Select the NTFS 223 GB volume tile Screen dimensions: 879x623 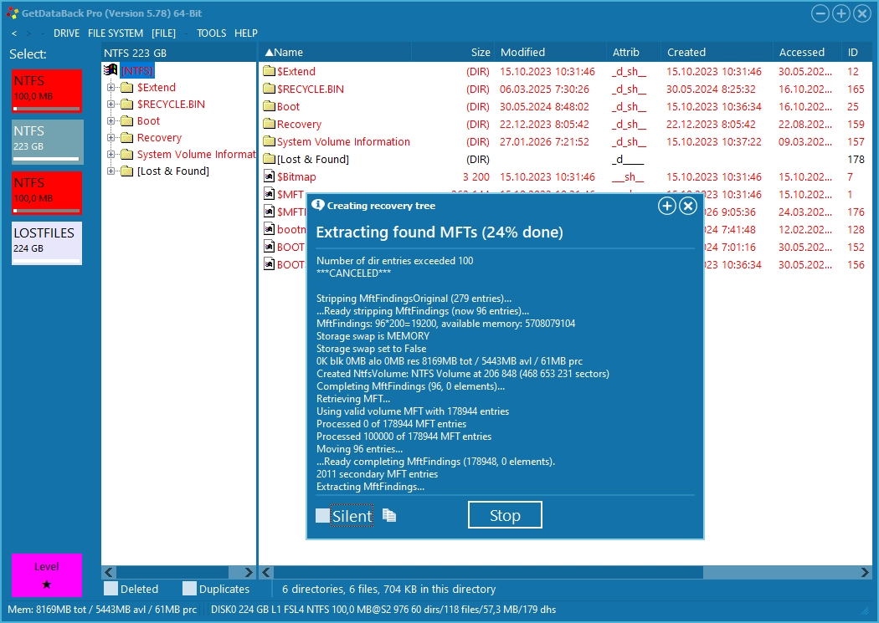47,141
